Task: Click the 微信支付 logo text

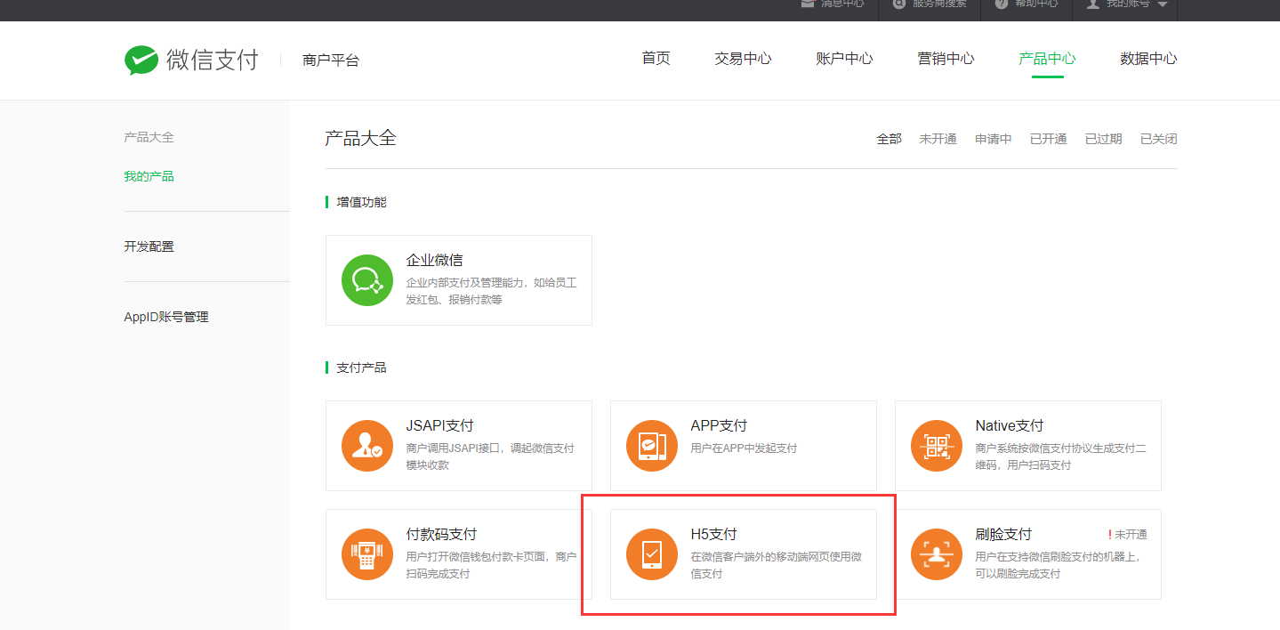Action: (212, 60)
